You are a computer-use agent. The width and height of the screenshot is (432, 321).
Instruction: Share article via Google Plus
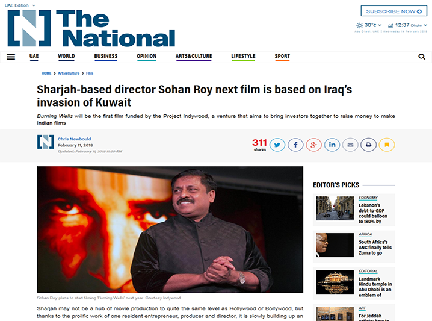[314, 145]
